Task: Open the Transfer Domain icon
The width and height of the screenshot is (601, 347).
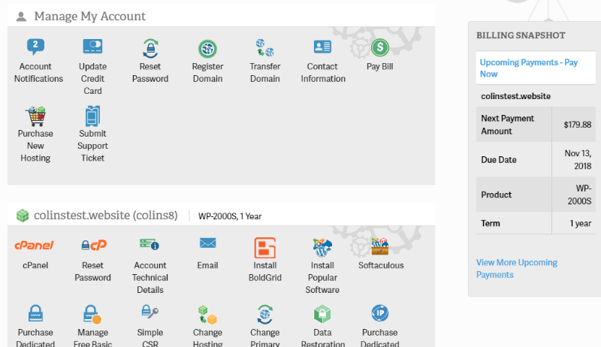Action: [265, 48]
